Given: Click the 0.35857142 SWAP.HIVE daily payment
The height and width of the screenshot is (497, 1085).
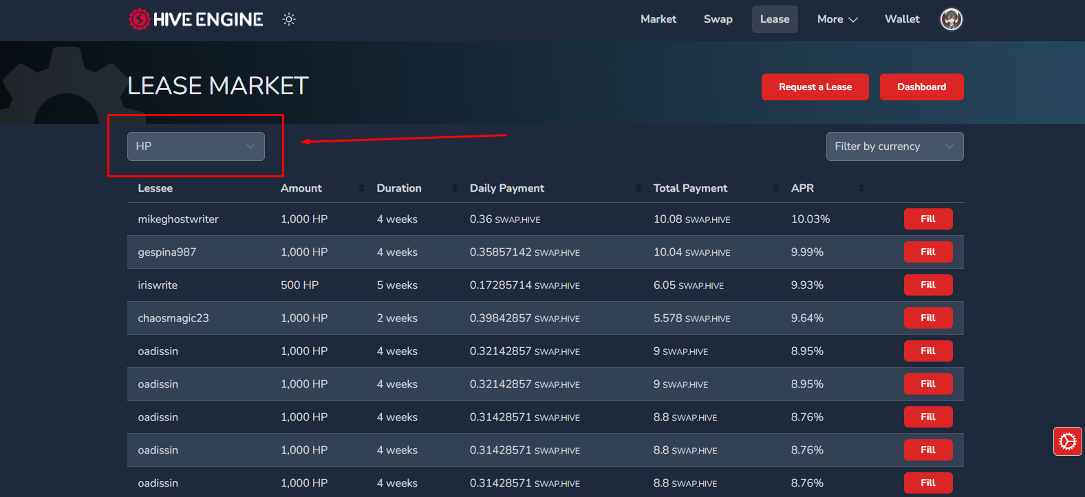Looking at the screenshot, I should pyautogui.click(x=525, y=252).
